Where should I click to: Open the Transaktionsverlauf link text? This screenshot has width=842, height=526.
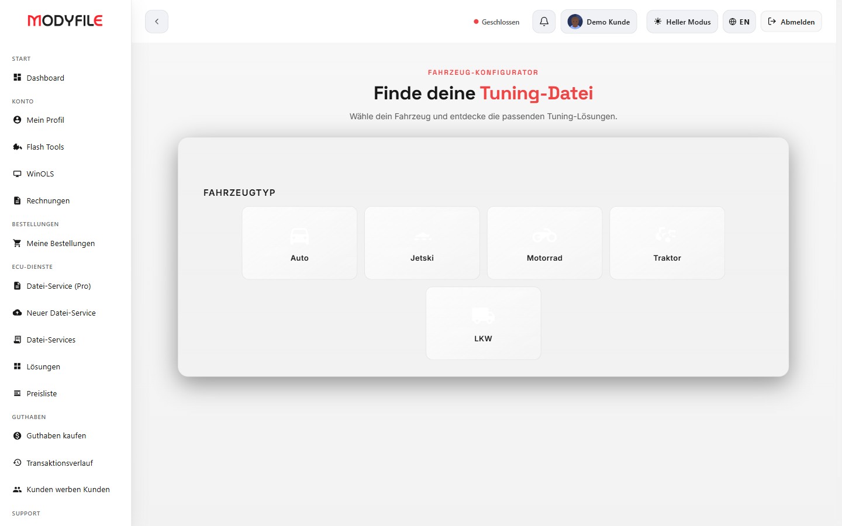click(x=60, y=463)
